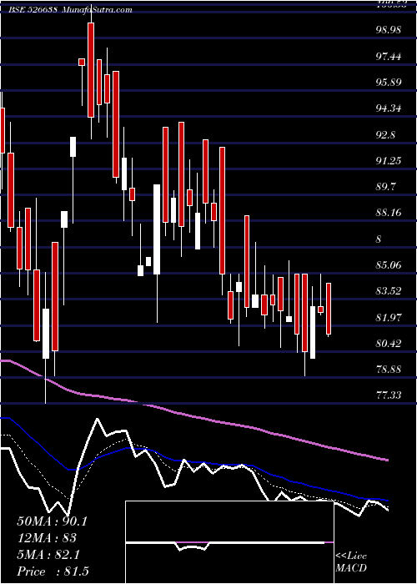Click the 88.16 price axis label
The image size is (417, 584).
click(x=389, y=213)
